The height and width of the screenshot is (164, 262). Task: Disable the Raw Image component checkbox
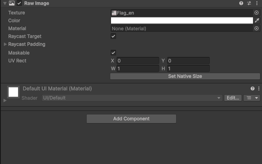click(19, 3)
